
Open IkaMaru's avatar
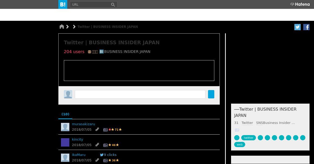[65, 158]
